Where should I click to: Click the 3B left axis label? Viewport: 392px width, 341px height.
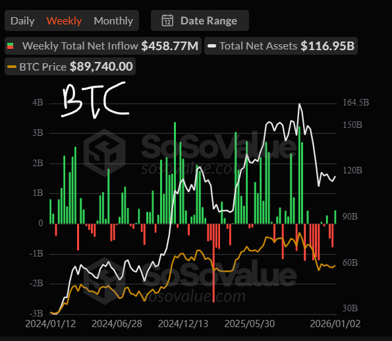coord(38,133)
